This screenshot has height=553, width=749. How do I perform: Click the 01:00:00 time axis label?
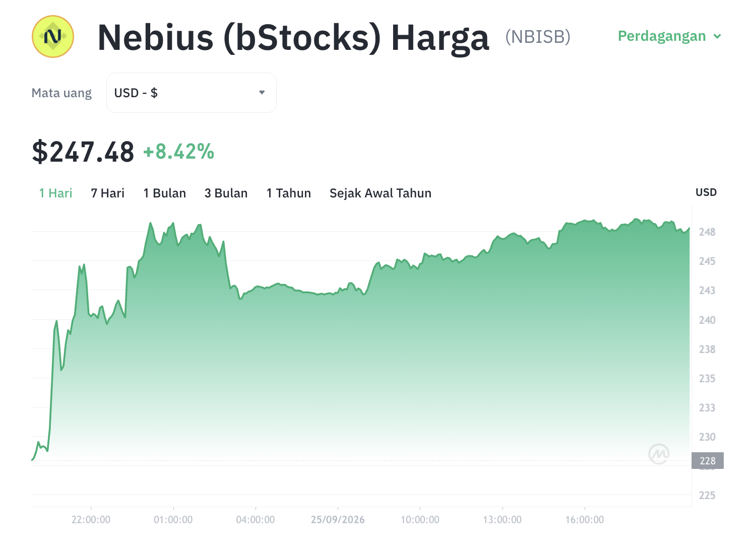[x=173, y=520]
